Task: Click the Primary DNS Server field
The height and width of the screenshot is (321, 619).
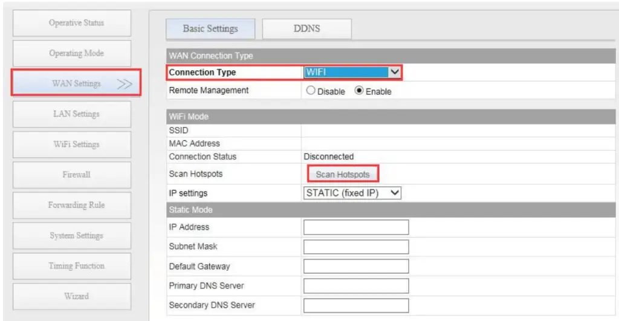Action: point(356,286)
